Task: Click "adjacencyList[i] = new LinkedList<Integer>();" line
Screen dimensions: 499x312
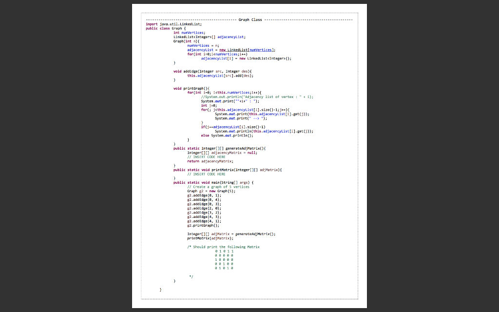Action: (x=246, y=58)
